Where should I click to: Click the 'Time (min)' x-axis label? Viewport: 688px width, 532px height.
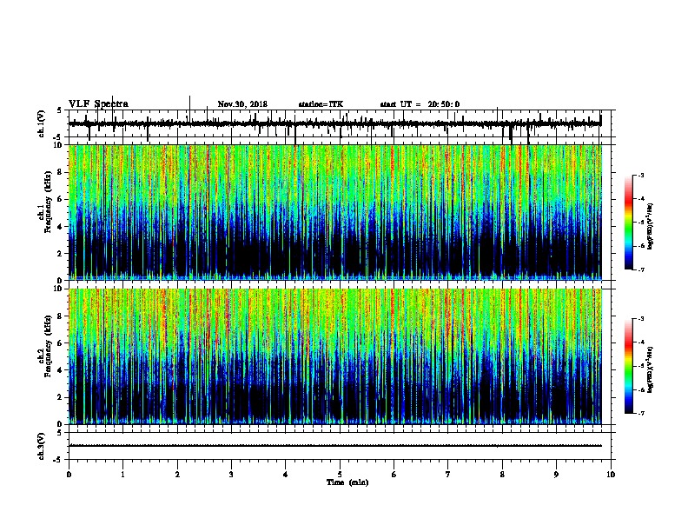(347, 482)
